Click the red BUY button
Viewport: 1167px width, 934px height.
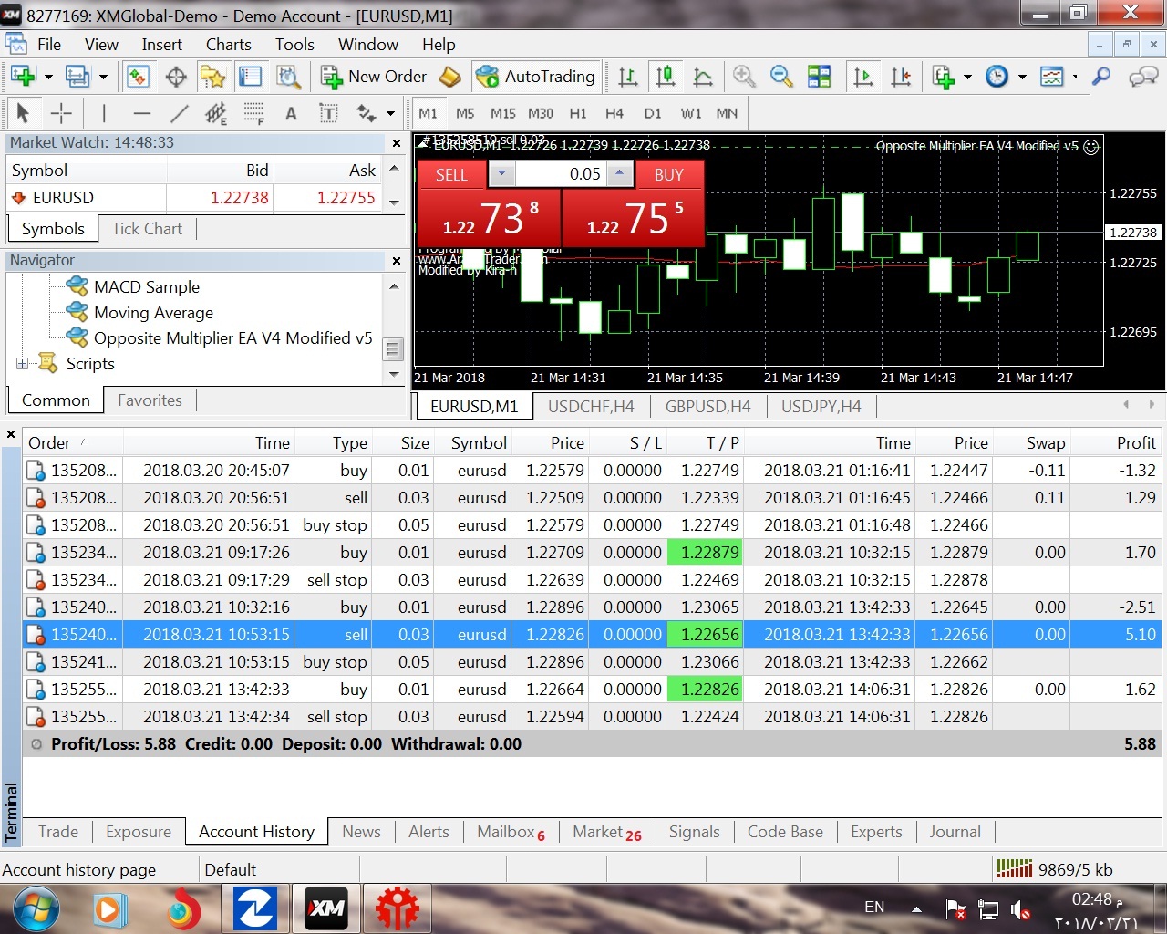pos(669,174)
